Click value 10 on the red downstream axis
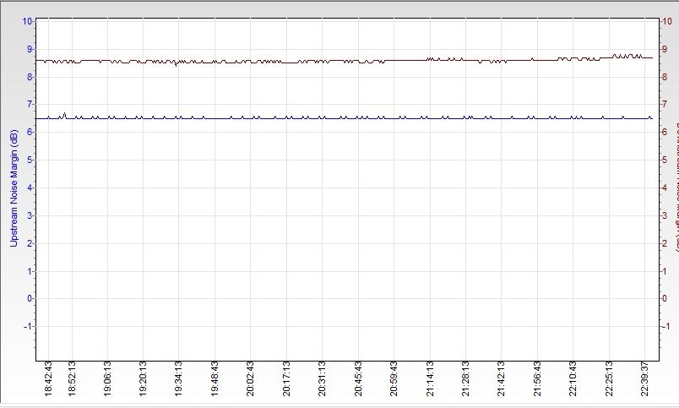 click(x=668, y=21)
